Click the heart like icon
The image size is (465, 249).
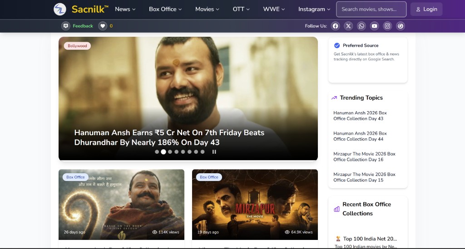(x=103, y=26)
